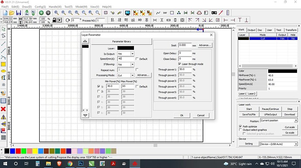Click the Advance button next to Seal

205,45
